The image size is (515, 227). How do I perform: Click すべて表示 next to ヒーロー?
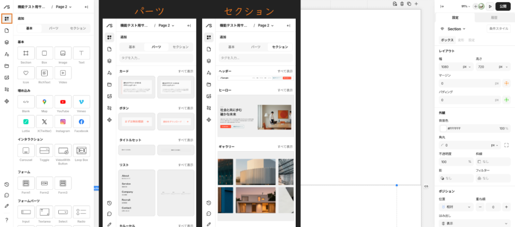pyautogui.click(x=285, y=90)
